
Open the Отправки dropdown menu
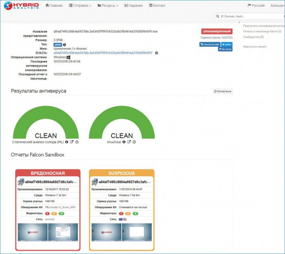pyautogui.click(x=80, y=6)
